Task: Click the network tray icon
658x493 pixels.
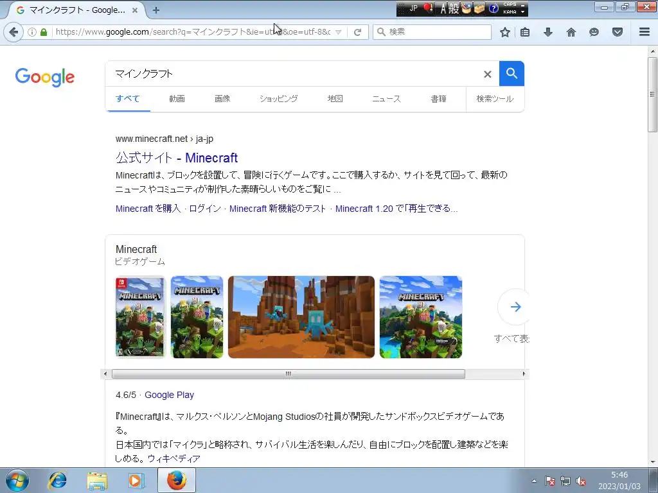Action: tap(565, 481)
